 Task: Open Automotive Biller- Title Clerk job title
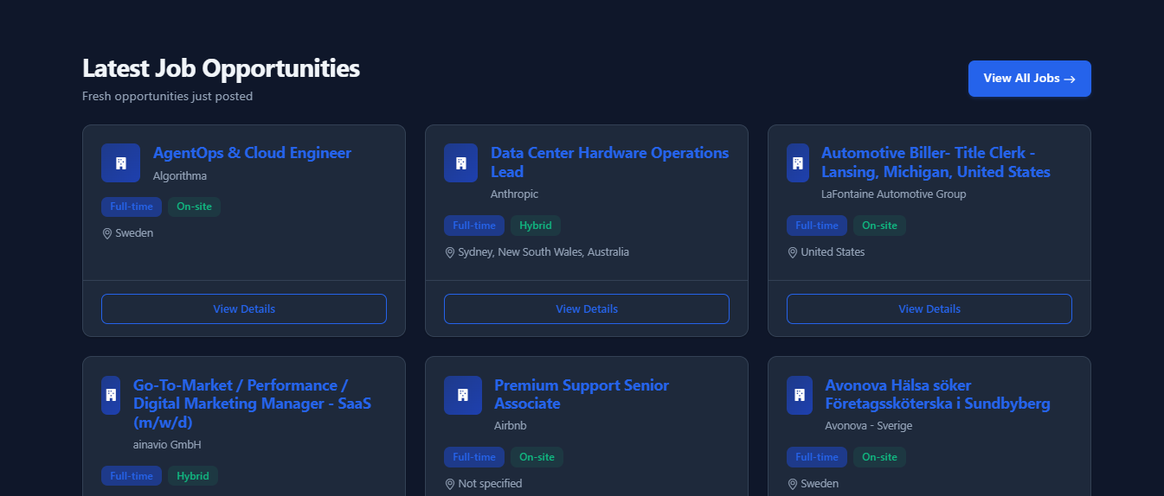[x=936, y=162]
